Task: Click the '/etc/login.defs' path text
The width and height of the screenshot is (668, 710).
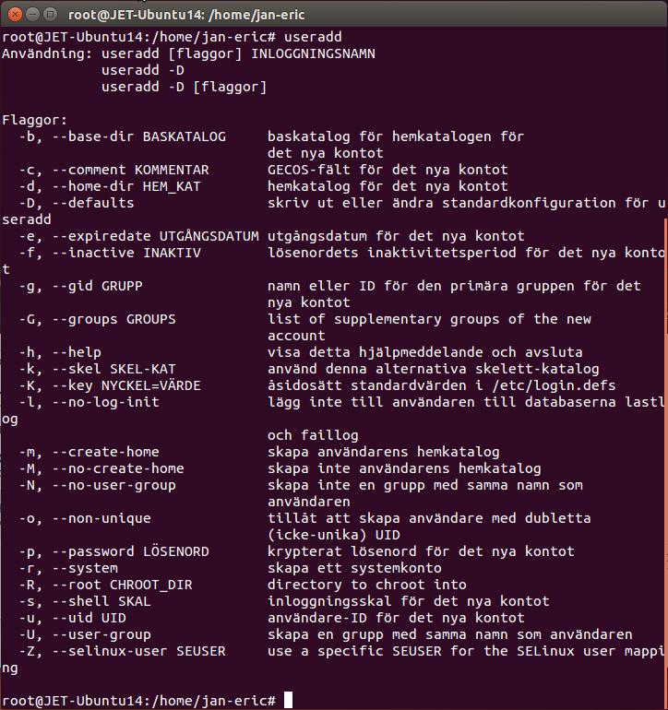Action: pyautogui.click(x=554, y=385)
